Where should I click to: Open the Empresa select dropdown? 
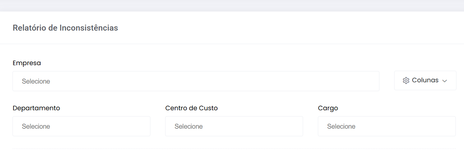click(x=196, y=81)
